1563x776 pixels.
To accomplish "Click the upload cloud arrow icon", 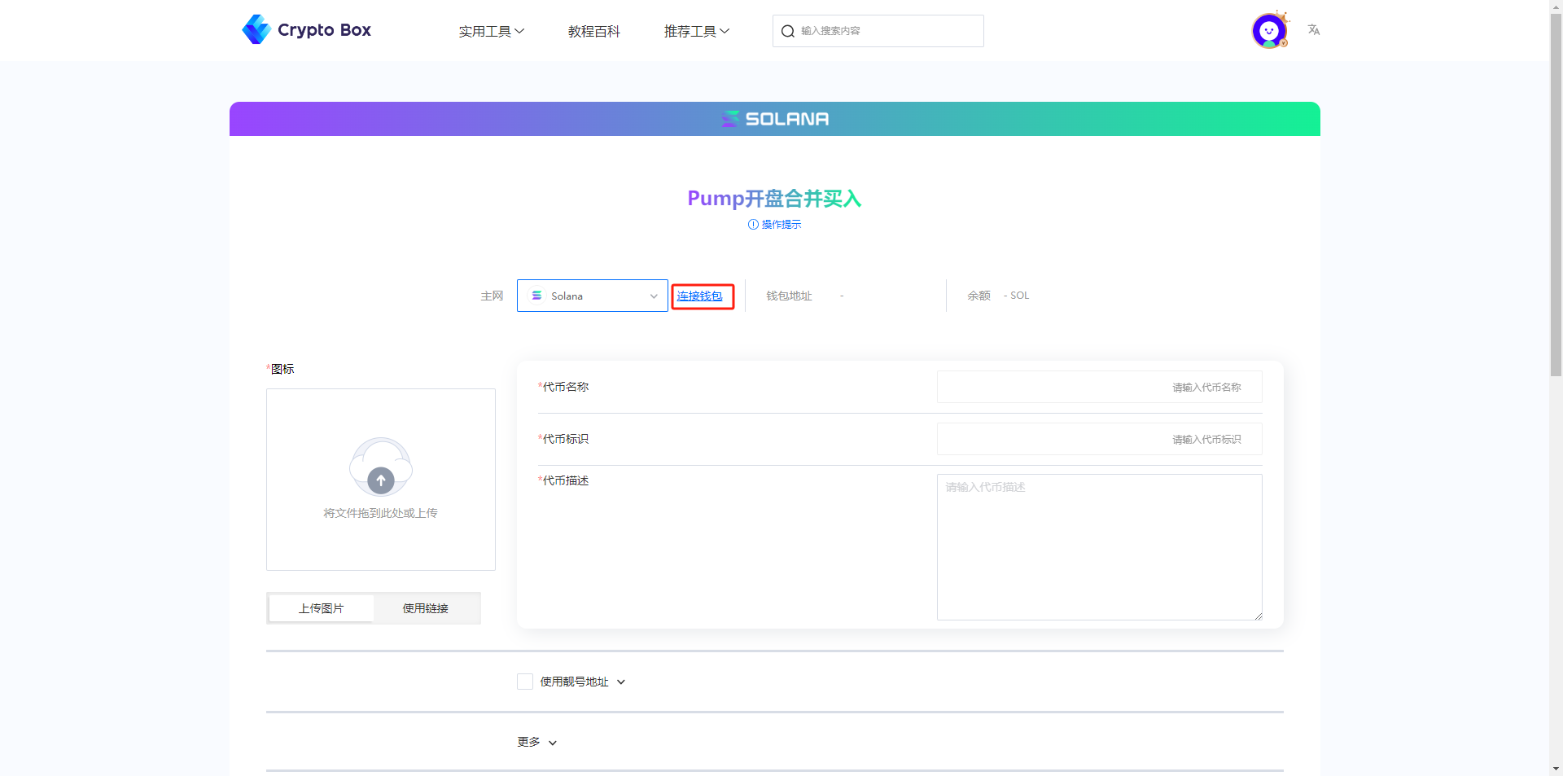I will click(x=381, y=480).
